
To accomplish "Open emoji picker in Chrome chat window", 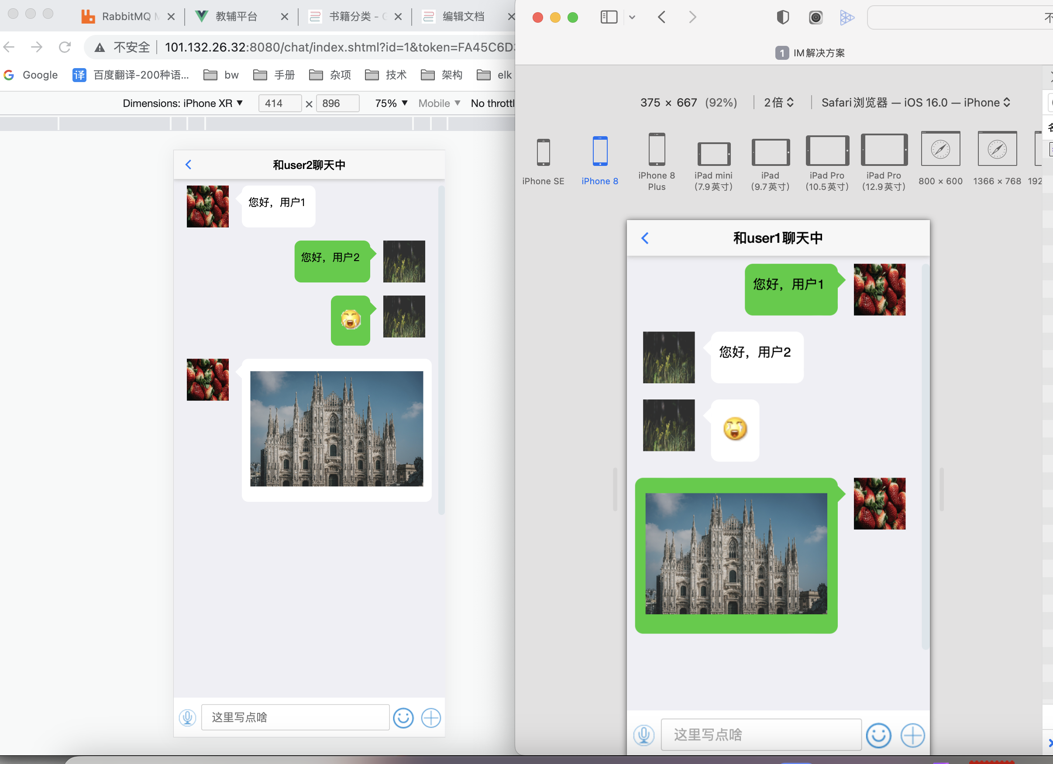I will [403, 718].
